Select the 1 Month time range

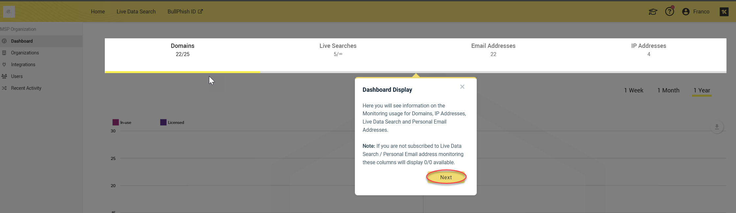pyautogui.click(x=668, y=90)
